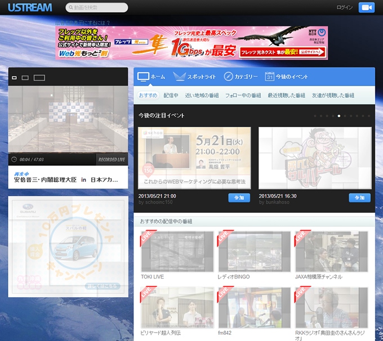
Task: Open the schoo 5月21日 event thumbnail
Action: coord(194,158)
